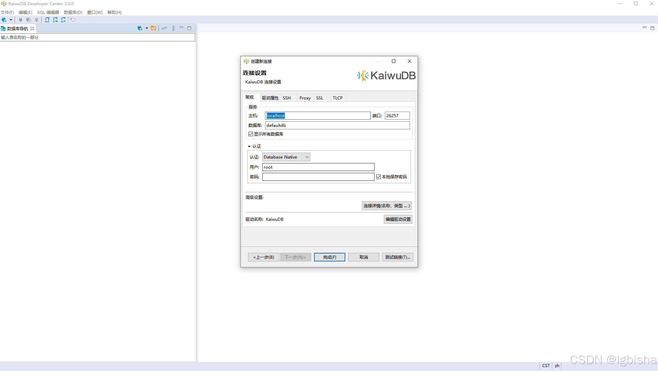Image resolution: width=658 pixels, height=371 pixels.
Task: Open the 帮助(H) menu
Action: point(114,13)
